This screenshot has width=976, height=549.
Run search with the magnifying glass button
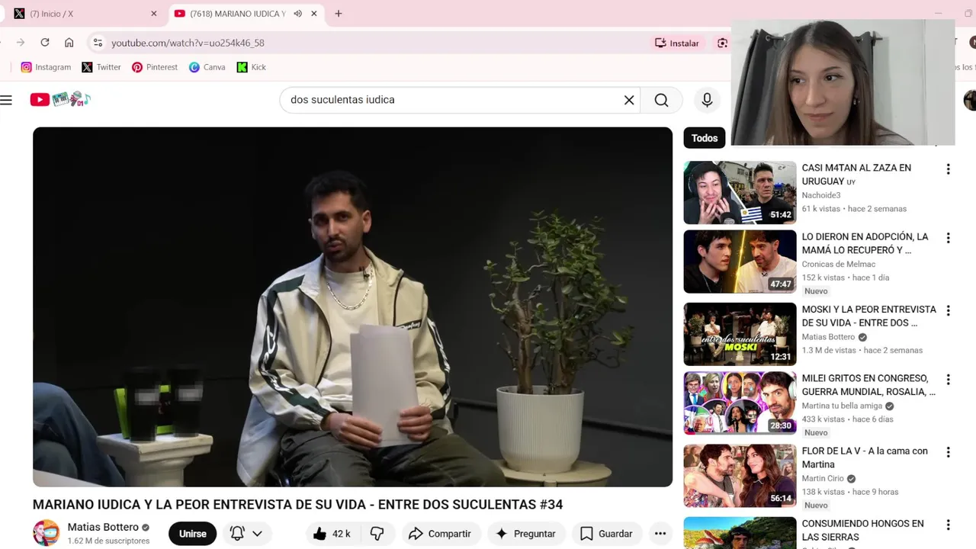pyautogui.click(x=661, y=100)
